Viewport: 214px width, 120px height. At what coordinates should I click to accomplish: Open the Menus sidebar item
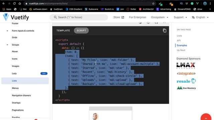(x=15, y=88)
